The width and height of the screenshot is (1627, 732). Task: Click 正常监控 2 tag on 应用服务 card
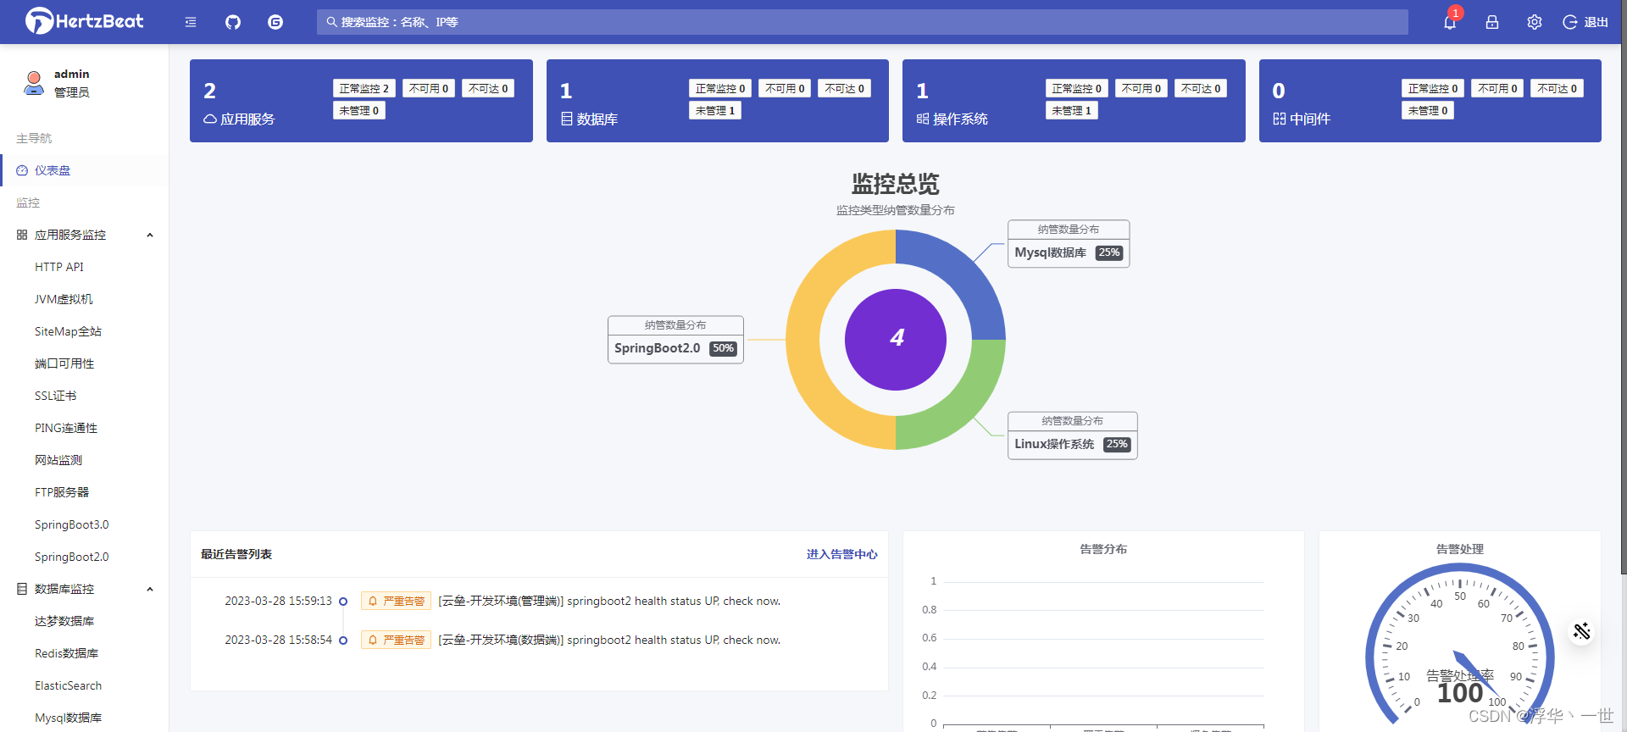(x=364, y=88)
